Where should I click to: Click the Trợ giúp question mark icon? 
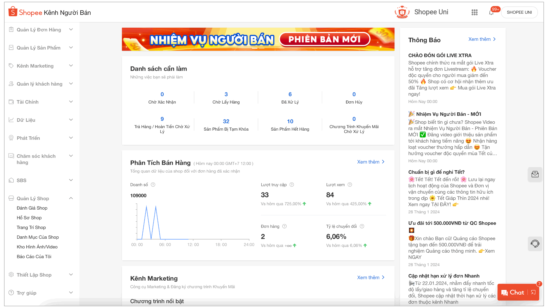pyautogui.click(x=11, y=293)
